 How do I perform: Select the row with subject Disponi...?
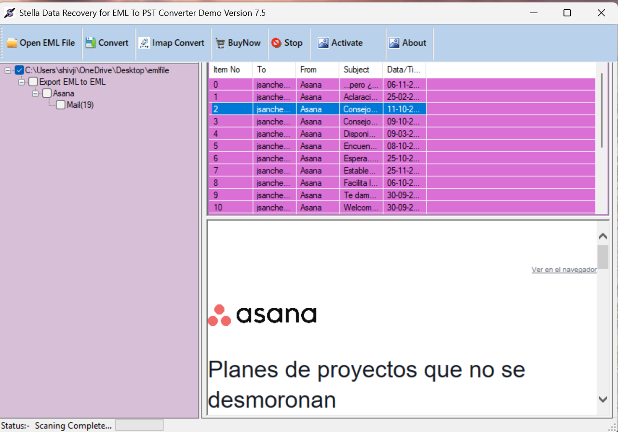403,133
